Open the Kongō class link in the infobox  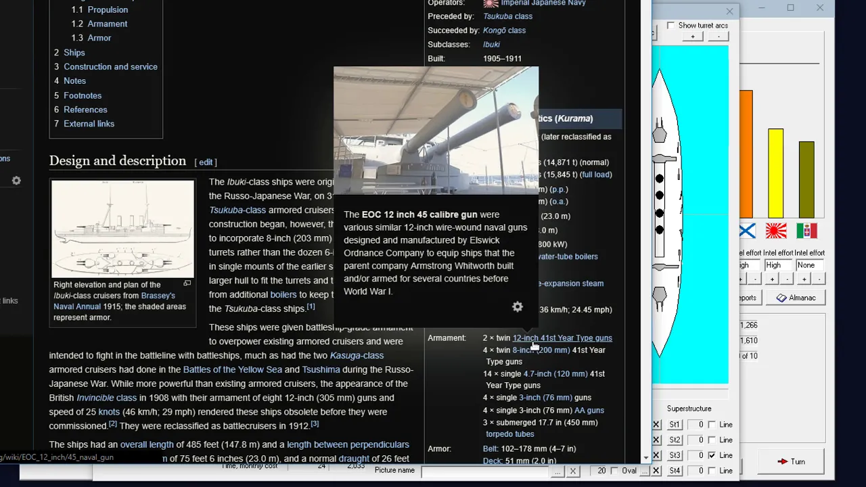click(504, 30)
